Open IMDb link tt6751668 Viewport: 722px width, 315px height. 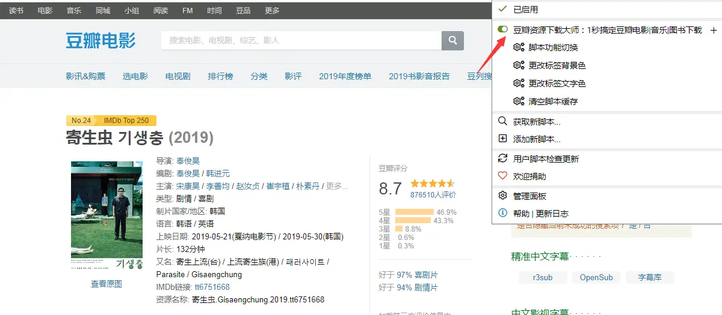tap(212, 287)
